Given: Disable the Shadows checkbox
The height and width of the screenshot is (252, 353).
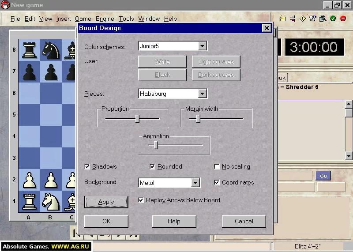Looking at the screenshot, I should [87, 166].
